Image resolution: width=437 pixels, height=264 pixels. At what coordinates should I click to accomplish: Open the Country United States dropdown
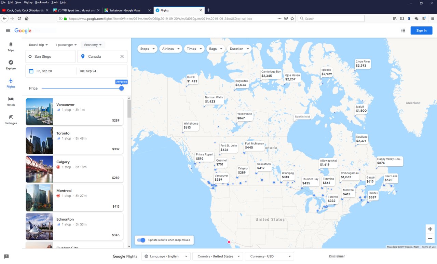pyautogui.click(x=218, y=256)
